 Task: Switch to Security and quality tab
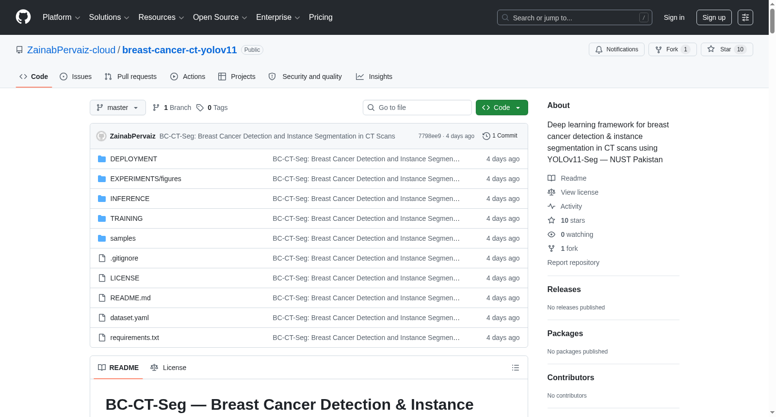[x=305, y=77]
